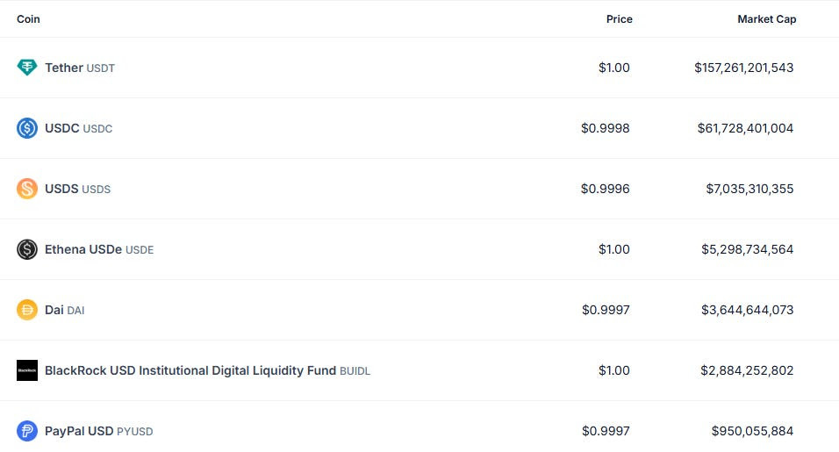Click Dai's market cap value $3,644,644,073
Image resolution: width=839 pixels, height=452 pixels.
748,310
